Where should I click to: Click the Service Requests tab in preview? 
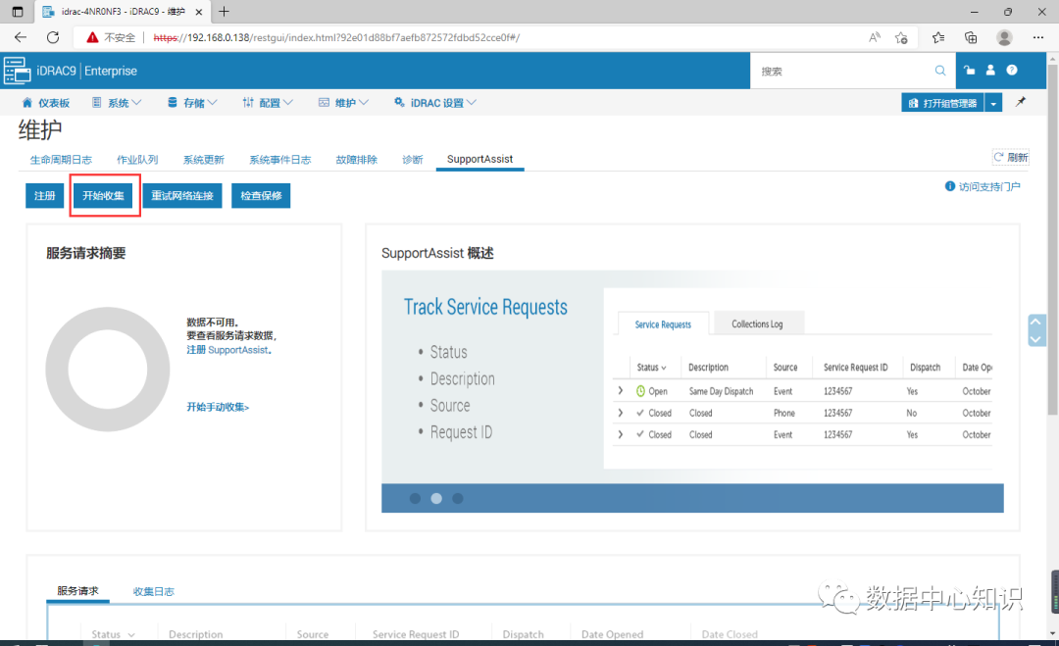[663, 324]
